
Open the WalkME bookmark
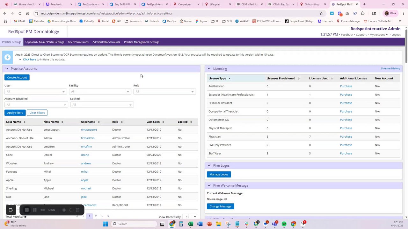click(x=242, y=21)
